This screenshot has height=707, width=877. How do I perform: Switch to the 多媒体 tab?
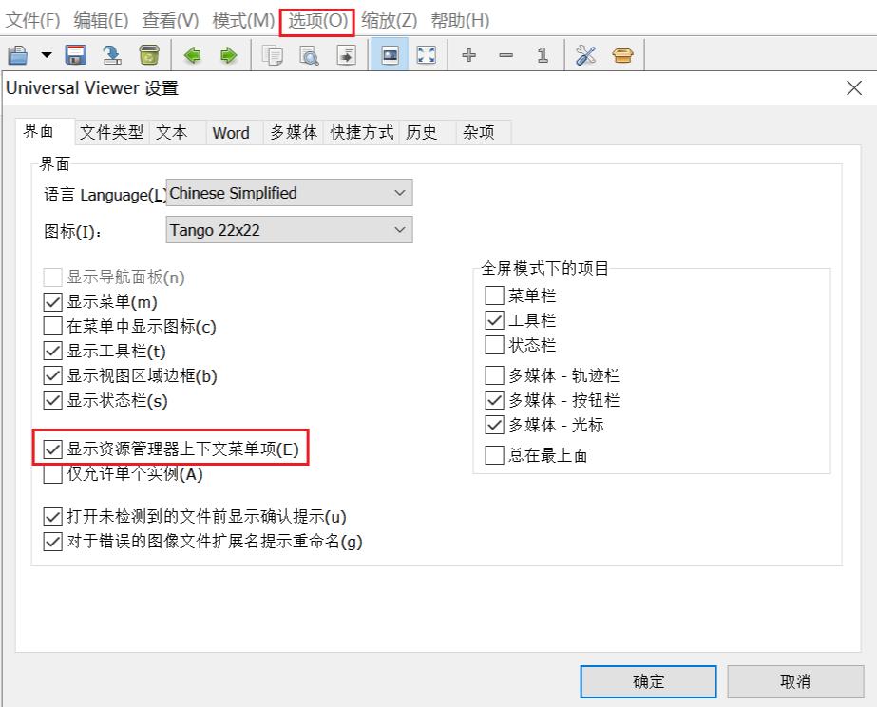click(x=294, y=133)
